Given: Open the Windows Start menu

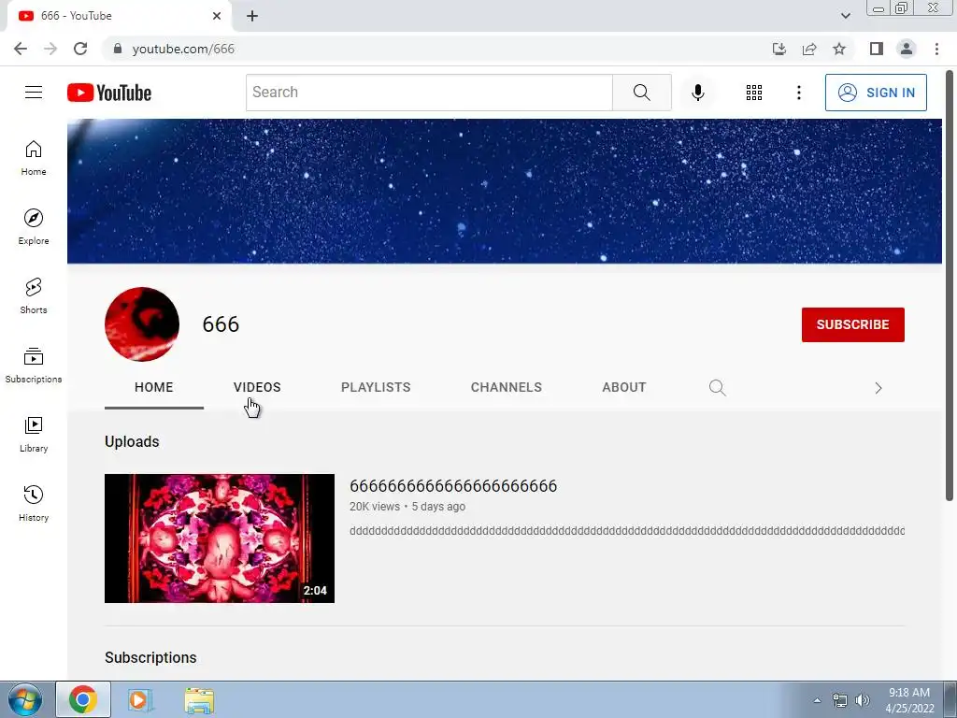Looking at the screenshot, I should coord(24,699).
